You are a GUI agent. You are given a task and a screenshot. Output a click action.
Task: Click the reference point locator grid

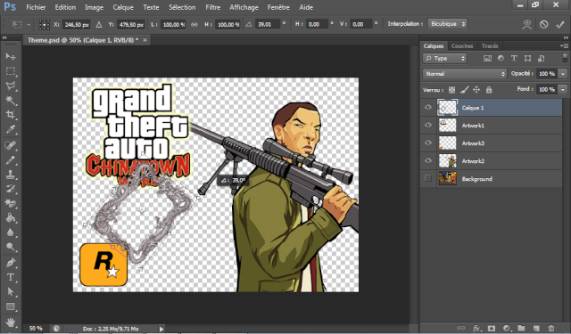44,24
